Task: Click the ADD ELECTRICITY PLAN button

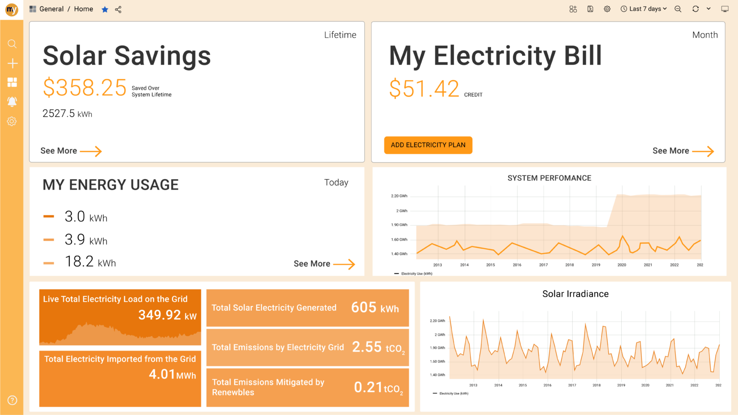Action: coord(428,145)
